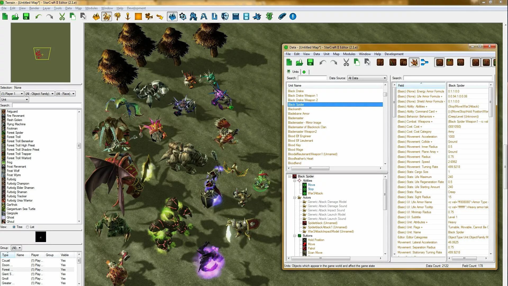Open the All - Object Family dropdown
The height and width of the screenshot is (286, 508).
(40, 94)
